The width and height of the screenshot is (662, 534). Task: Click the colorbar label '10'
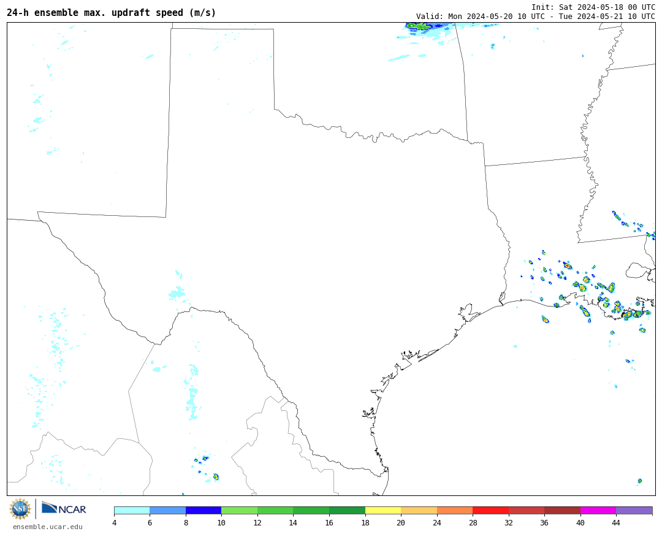click(221, 522)
